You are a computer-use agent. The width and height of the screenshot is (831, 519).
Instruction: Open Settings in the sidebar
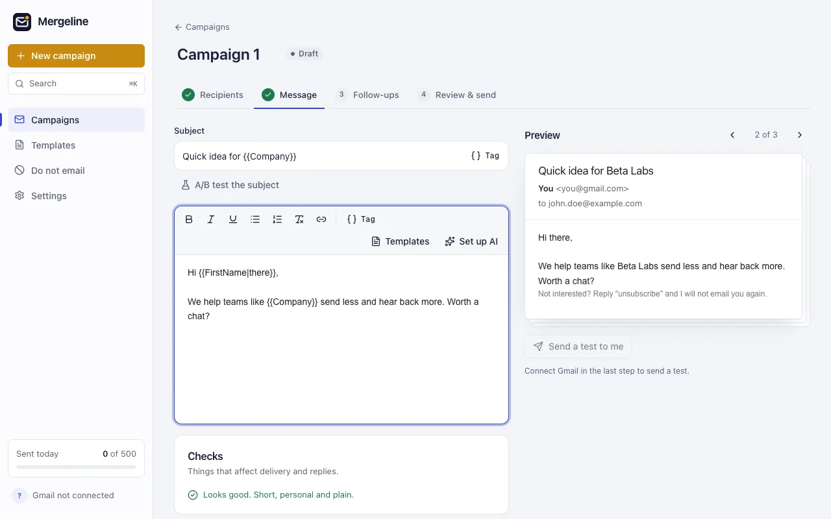[x=76, y=196]
